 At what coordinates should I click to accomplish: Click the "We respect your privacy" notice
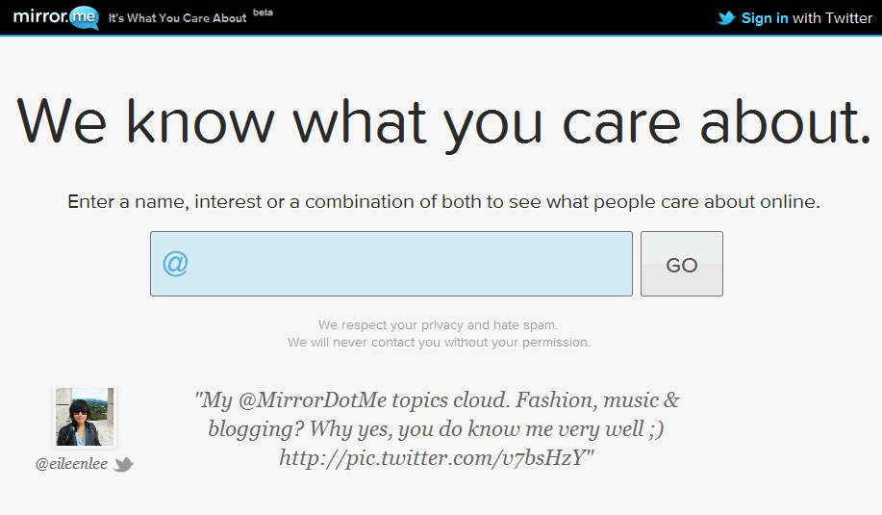click(438, 325)
